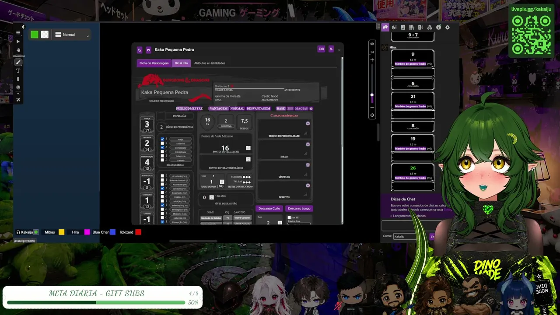560x315 pixels.
Task: Select the arrow Select tool
Action: tap(18, 42)
